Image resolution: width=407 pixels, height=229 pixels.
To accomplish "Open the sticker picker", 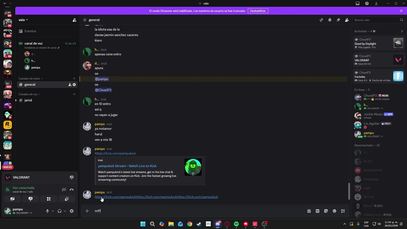I will tap(326, 211).
